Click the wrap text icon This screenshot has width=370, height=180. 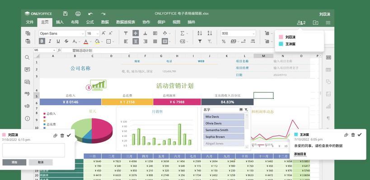point(155,33)
